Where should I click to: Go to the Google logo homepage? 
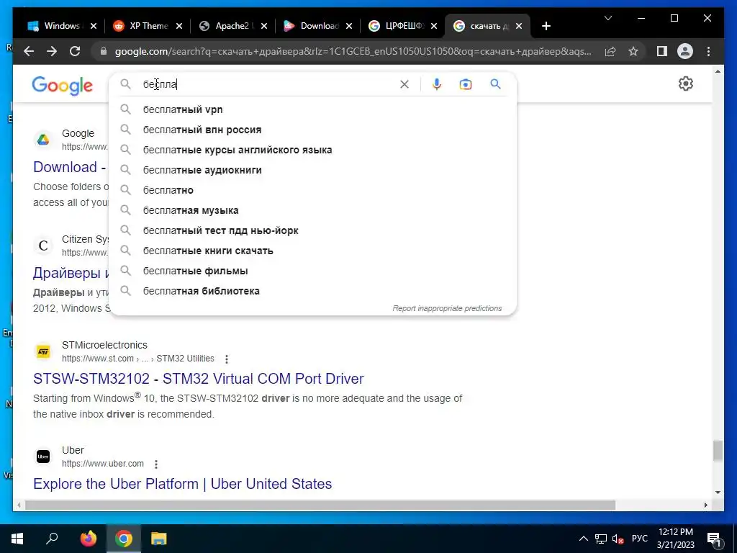(x=62, y=86)
